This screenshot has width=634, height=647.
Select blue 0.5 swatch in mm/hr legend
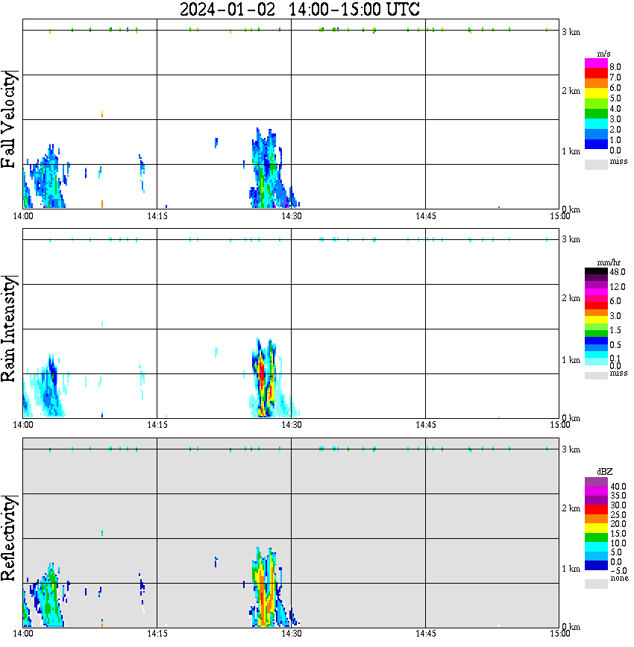596,341
